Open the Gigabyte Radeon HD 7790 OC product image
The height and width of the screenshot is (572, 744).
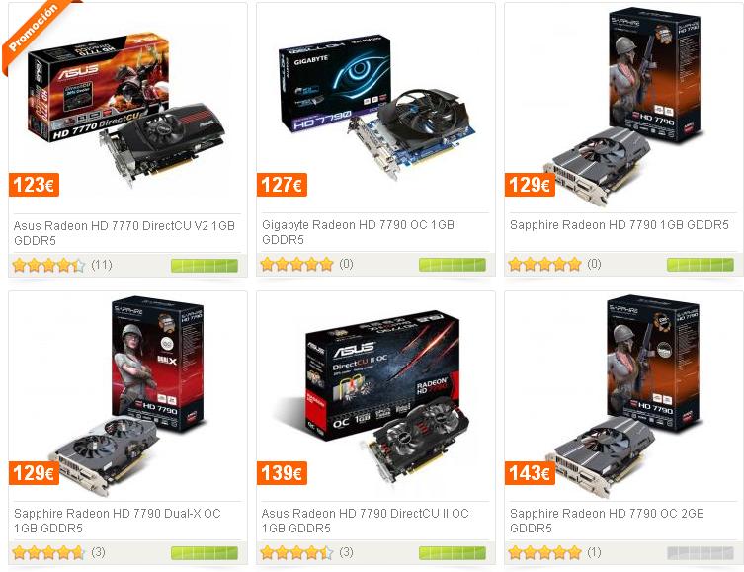click(376, 107)
